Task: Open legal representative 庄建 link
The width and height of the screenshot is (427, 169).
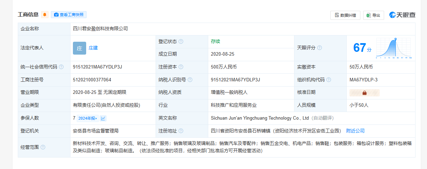Action: 93,48
